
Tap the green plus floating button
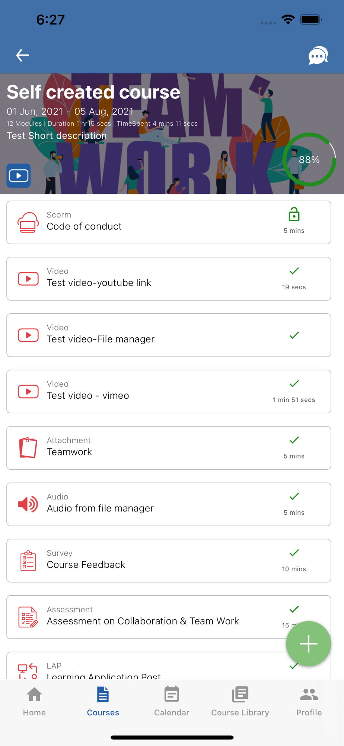[x=309, y=644]
